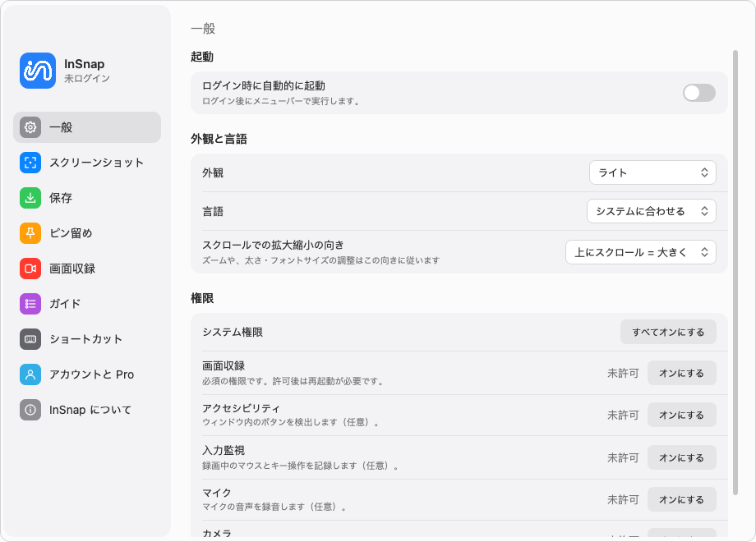Click the InSnap app logo icon
This screenshot has height=542, width=756.
coord(38,71)
